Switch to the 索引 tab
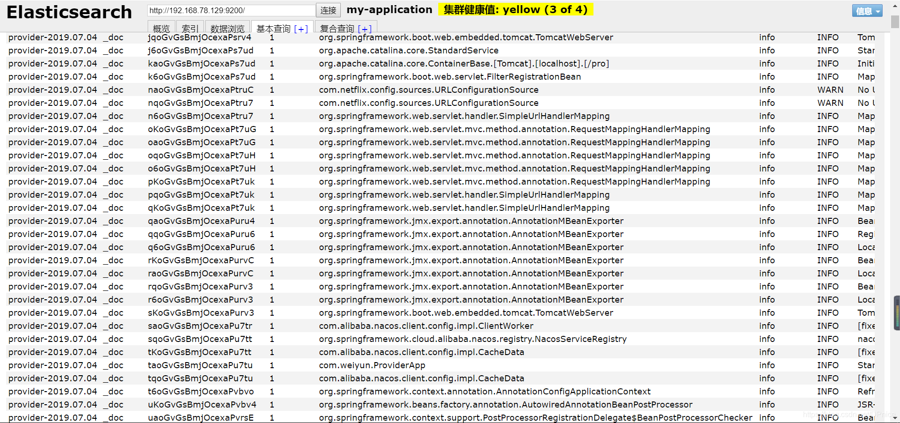The image size is (900, 423). point(190,28)
